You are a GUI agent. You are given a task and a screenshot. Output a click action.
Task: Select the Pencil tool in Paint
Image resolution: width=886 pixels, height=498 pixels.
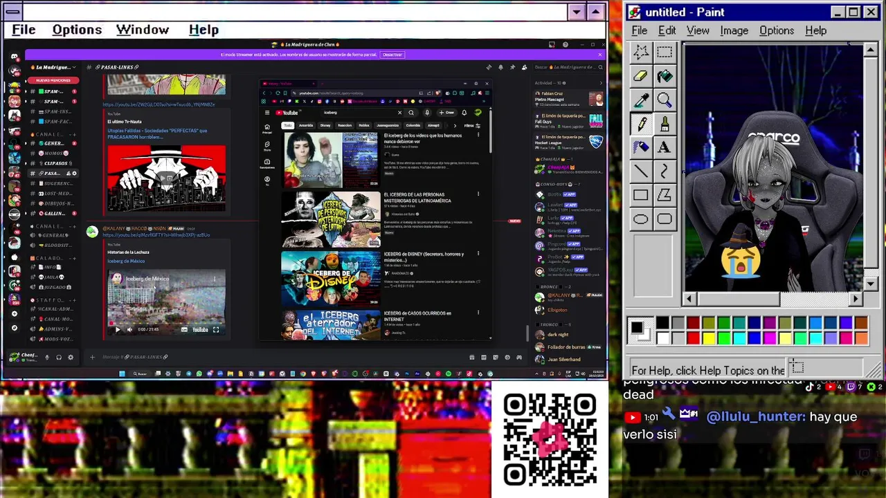[640, 124]
